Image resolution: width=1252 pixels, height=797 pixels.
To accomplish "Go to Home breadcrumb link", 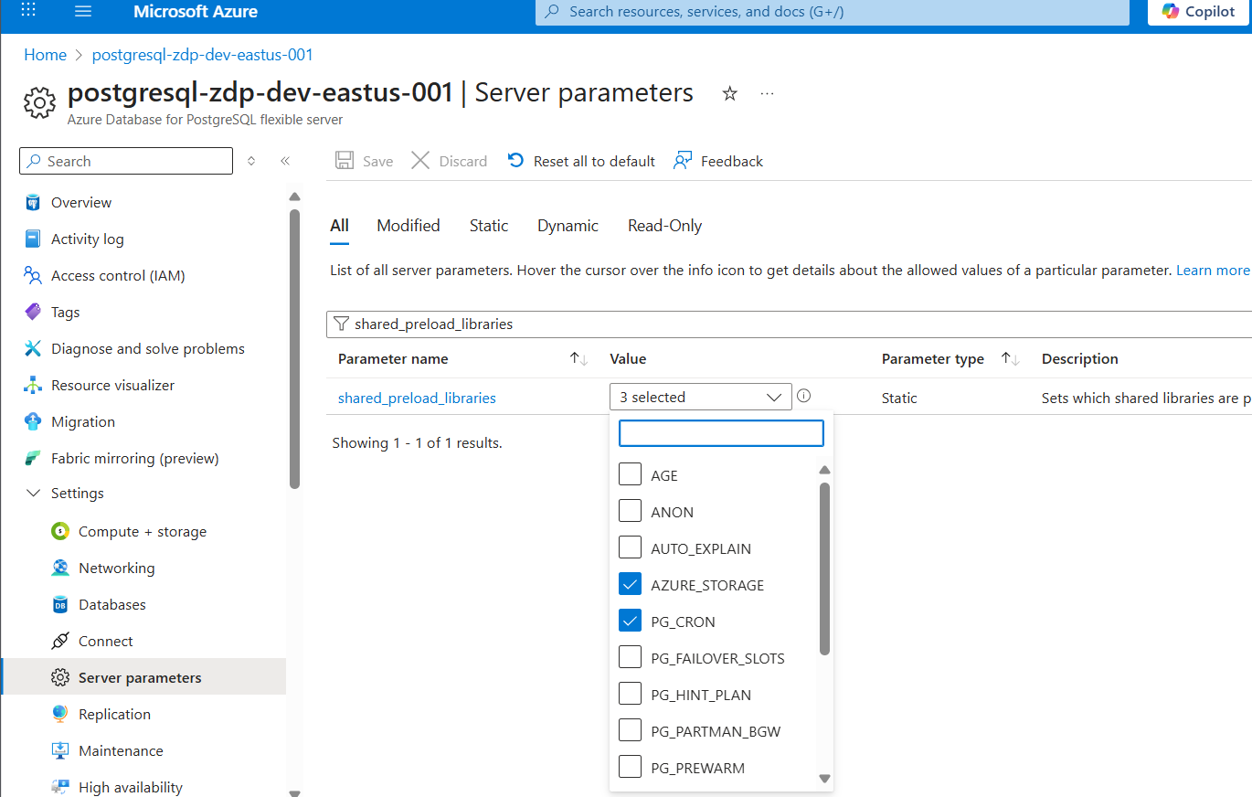I will point(45,55).
